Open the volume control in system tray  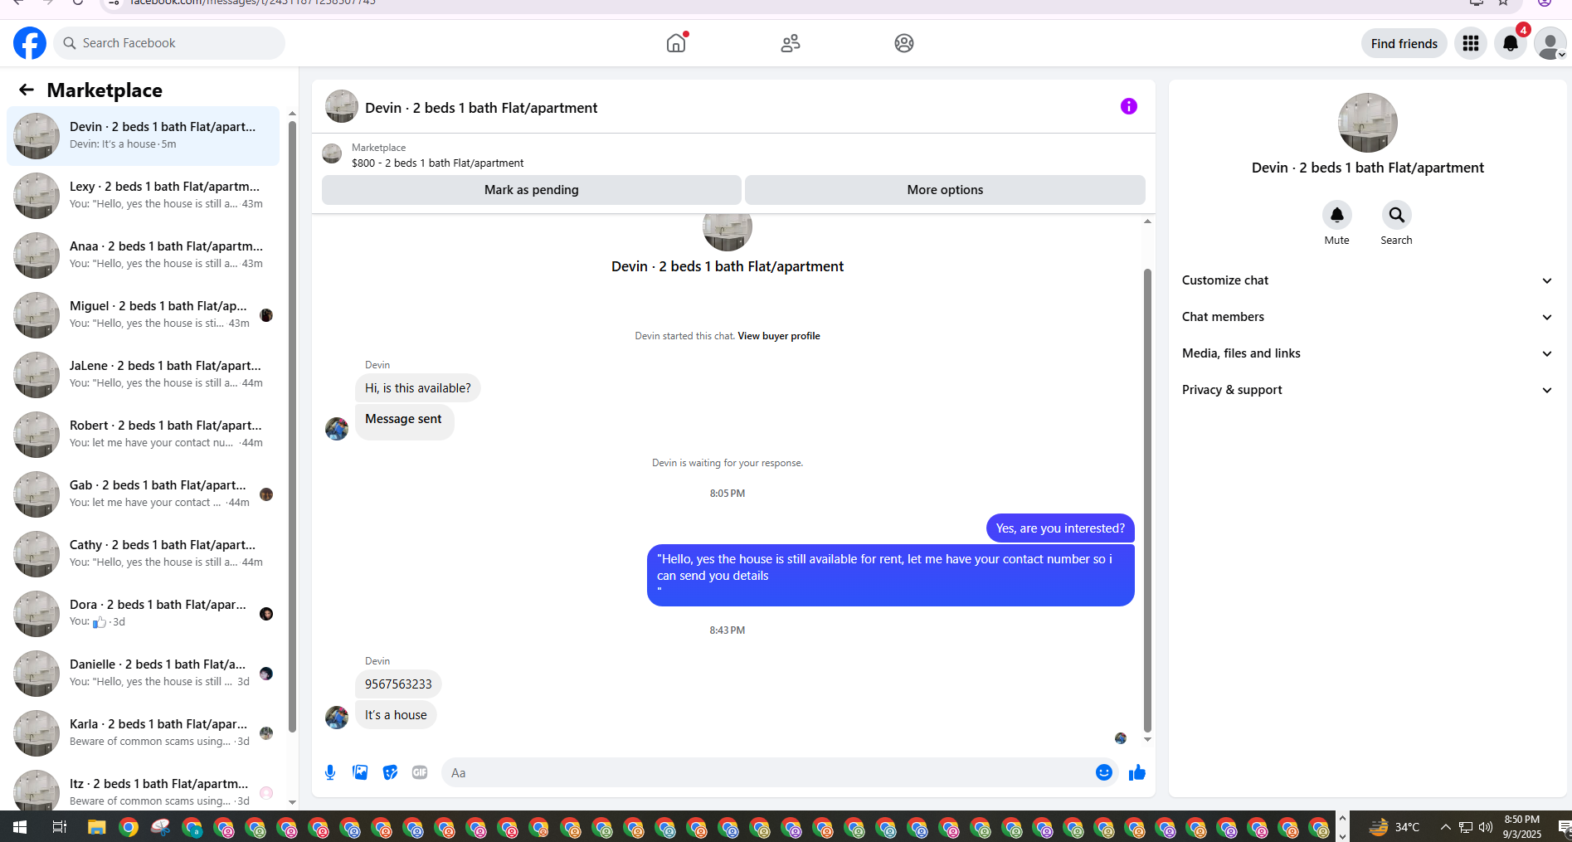coord(1486,827)
